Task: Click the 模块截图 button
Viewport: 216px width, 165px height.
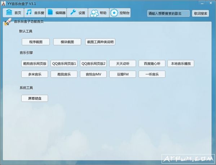Action: [67, 42]
